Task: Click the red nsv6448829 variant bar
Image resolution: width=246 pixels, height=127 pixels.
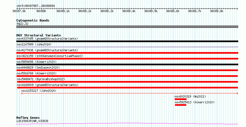Action: tap(127, 70)
